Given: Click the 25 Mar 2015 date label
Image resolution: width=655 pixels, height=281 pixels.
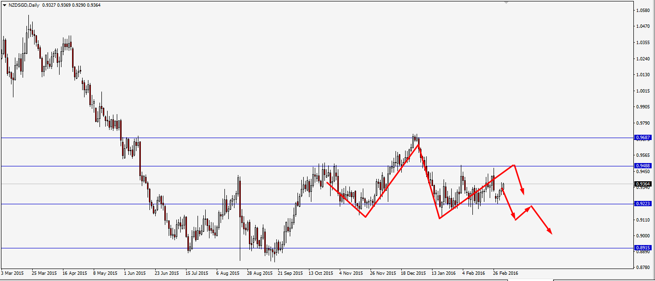Looking at the screenshot, I should pos(45,273).
